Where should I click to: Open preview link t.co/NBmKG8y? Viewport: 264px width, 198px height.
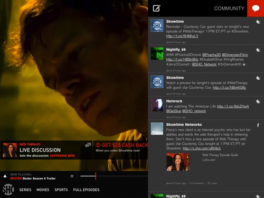click(230, 88)
